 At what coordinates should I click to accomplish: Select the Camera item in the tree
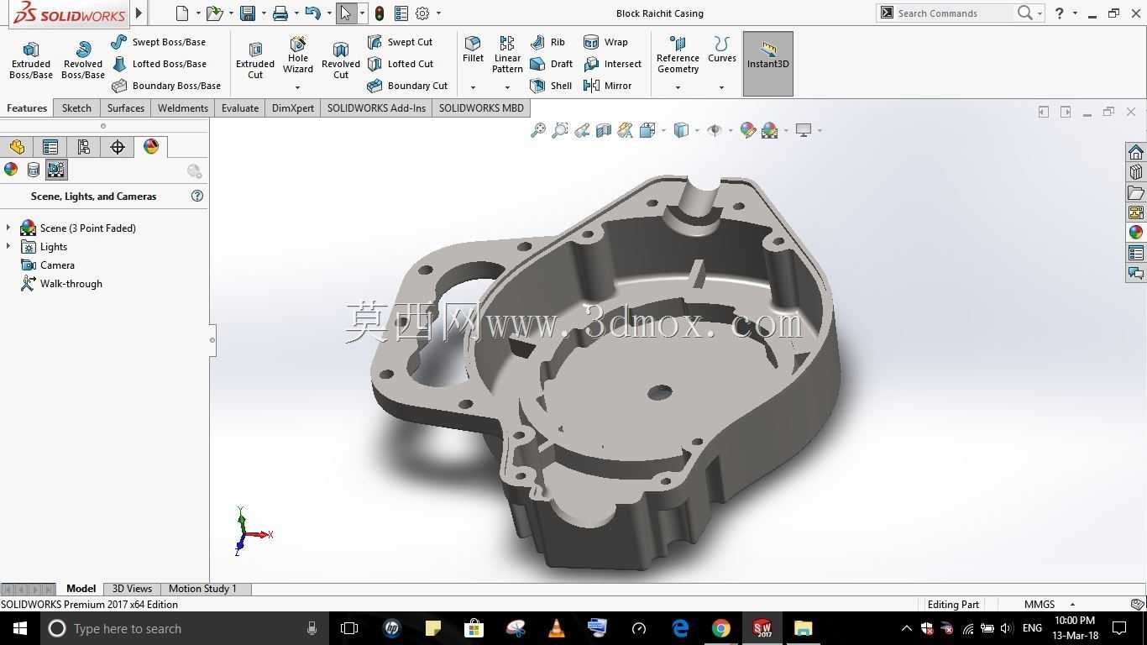48,265
